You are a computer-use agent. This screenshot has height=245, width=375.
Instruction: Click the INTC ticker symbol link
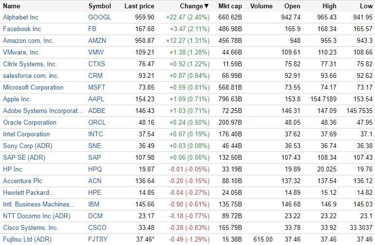click(96, 134)
